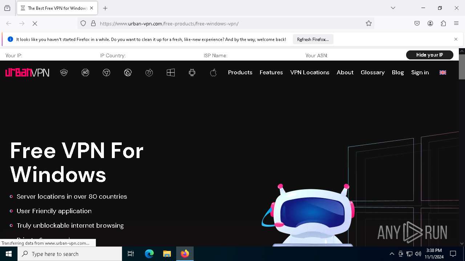Image resolution: width=465 pixels, height=261 pixels.
Task: Open the Features menu
Action: coord(271,72)
